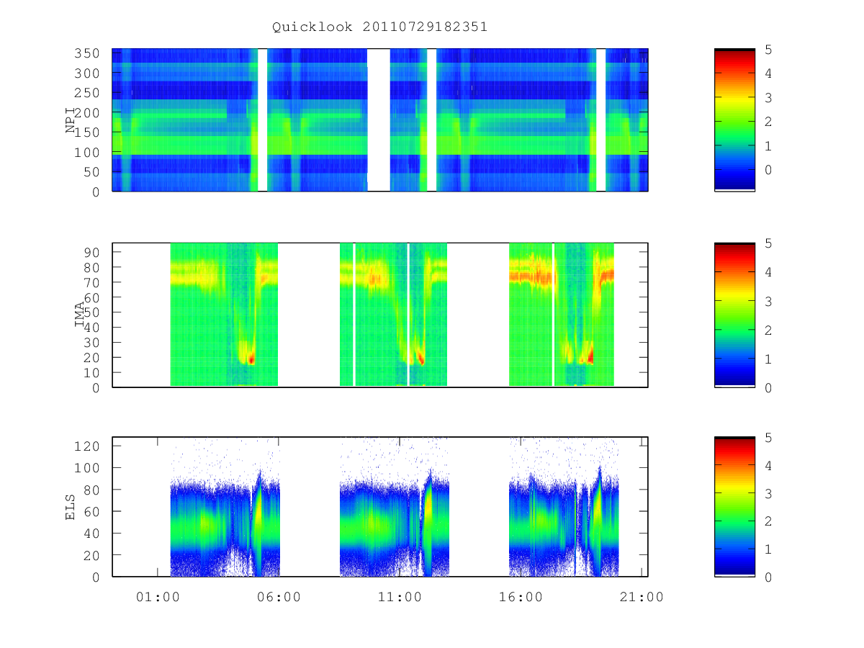Image resolution: width=864 pixels, height=648 pixels.
Task: Select the ELS axis label
Action: pyautogui.click(x=71, y=507)
